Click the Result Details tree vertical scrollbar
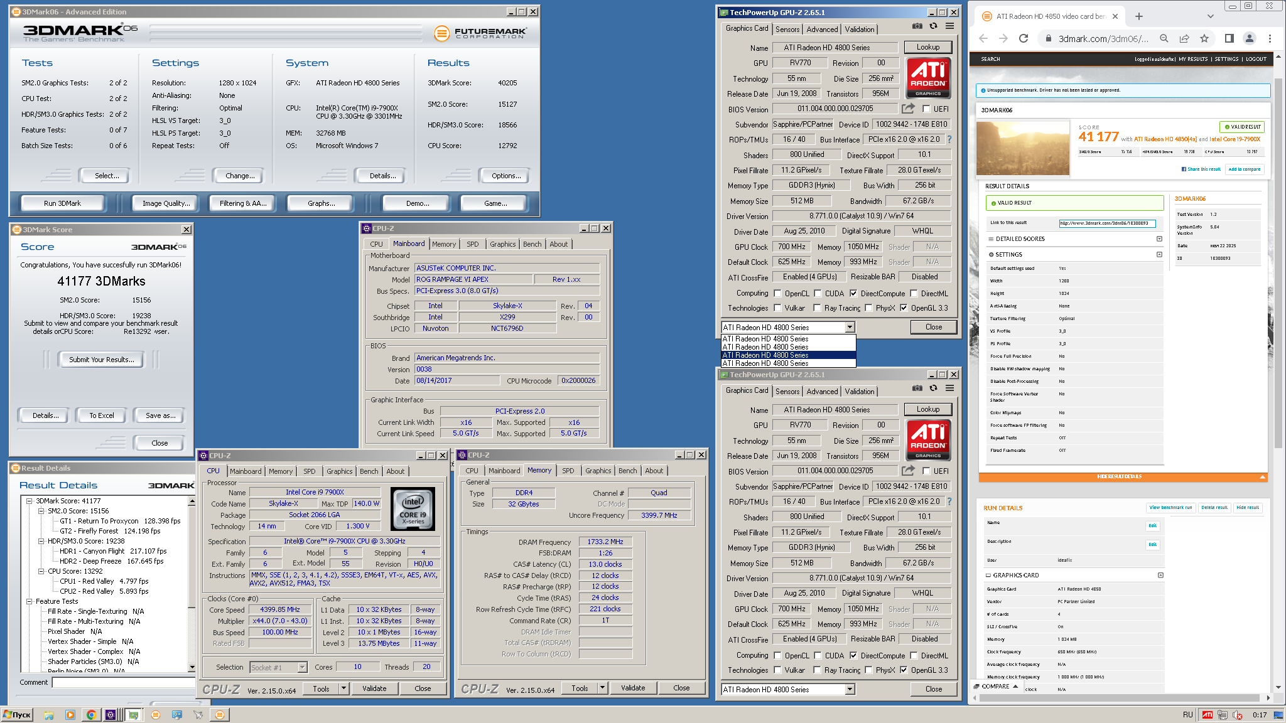Viewport: 1286px width, 723px height. click(192, 585)
